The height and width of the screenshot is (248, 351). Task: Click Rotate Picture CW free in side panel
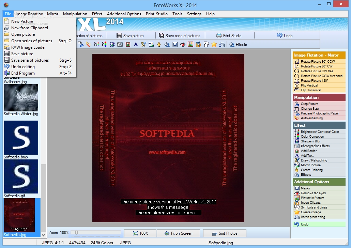pyautogui.click(x=319, y=71)
